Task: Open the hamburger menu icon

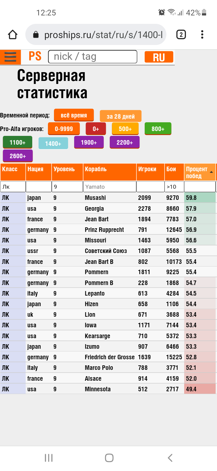Action: [x=10, y=57]
